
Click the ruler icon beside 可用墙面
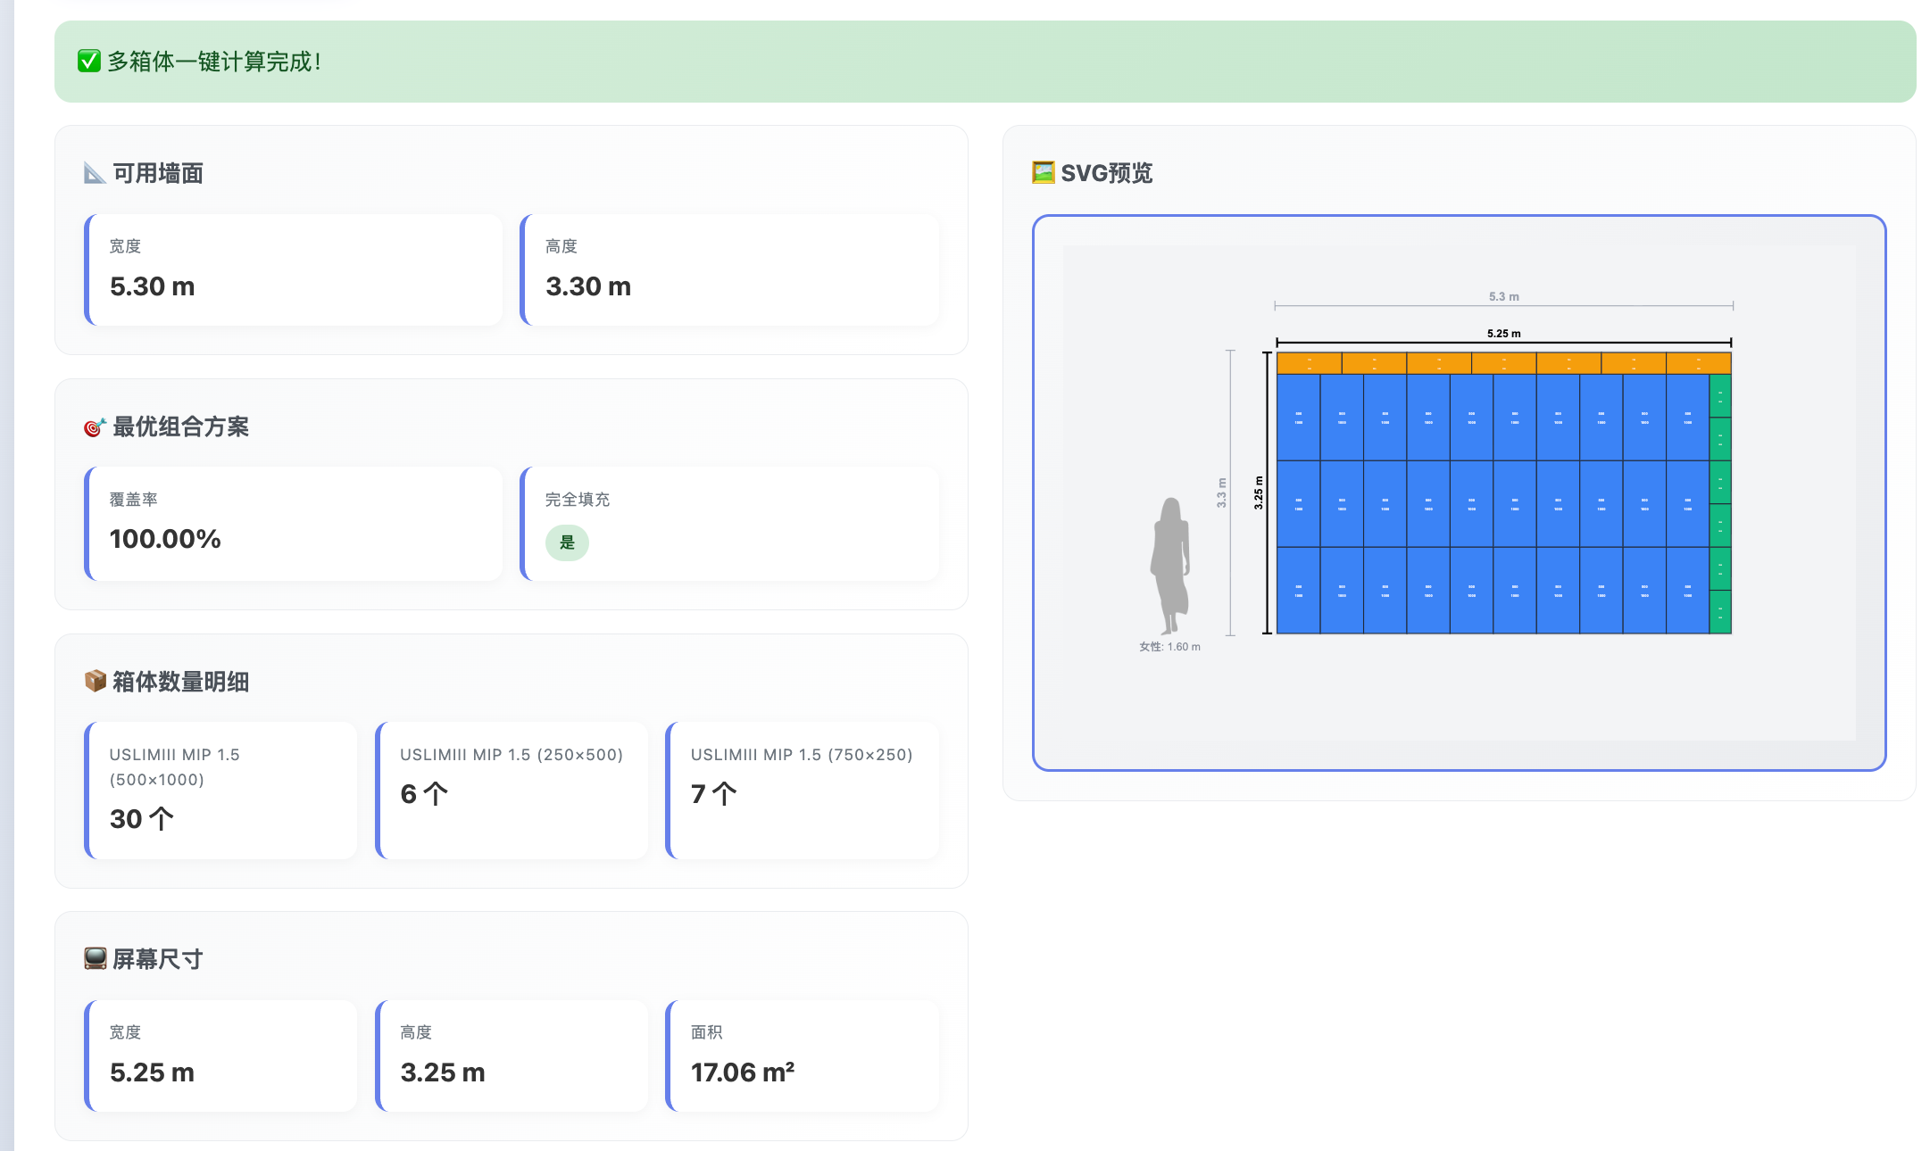pyautogui.click(x=95, y=173)
